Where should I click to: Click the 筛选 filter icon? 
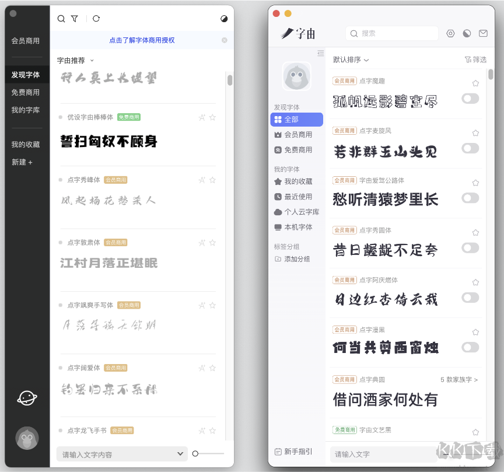coord(475,60)
